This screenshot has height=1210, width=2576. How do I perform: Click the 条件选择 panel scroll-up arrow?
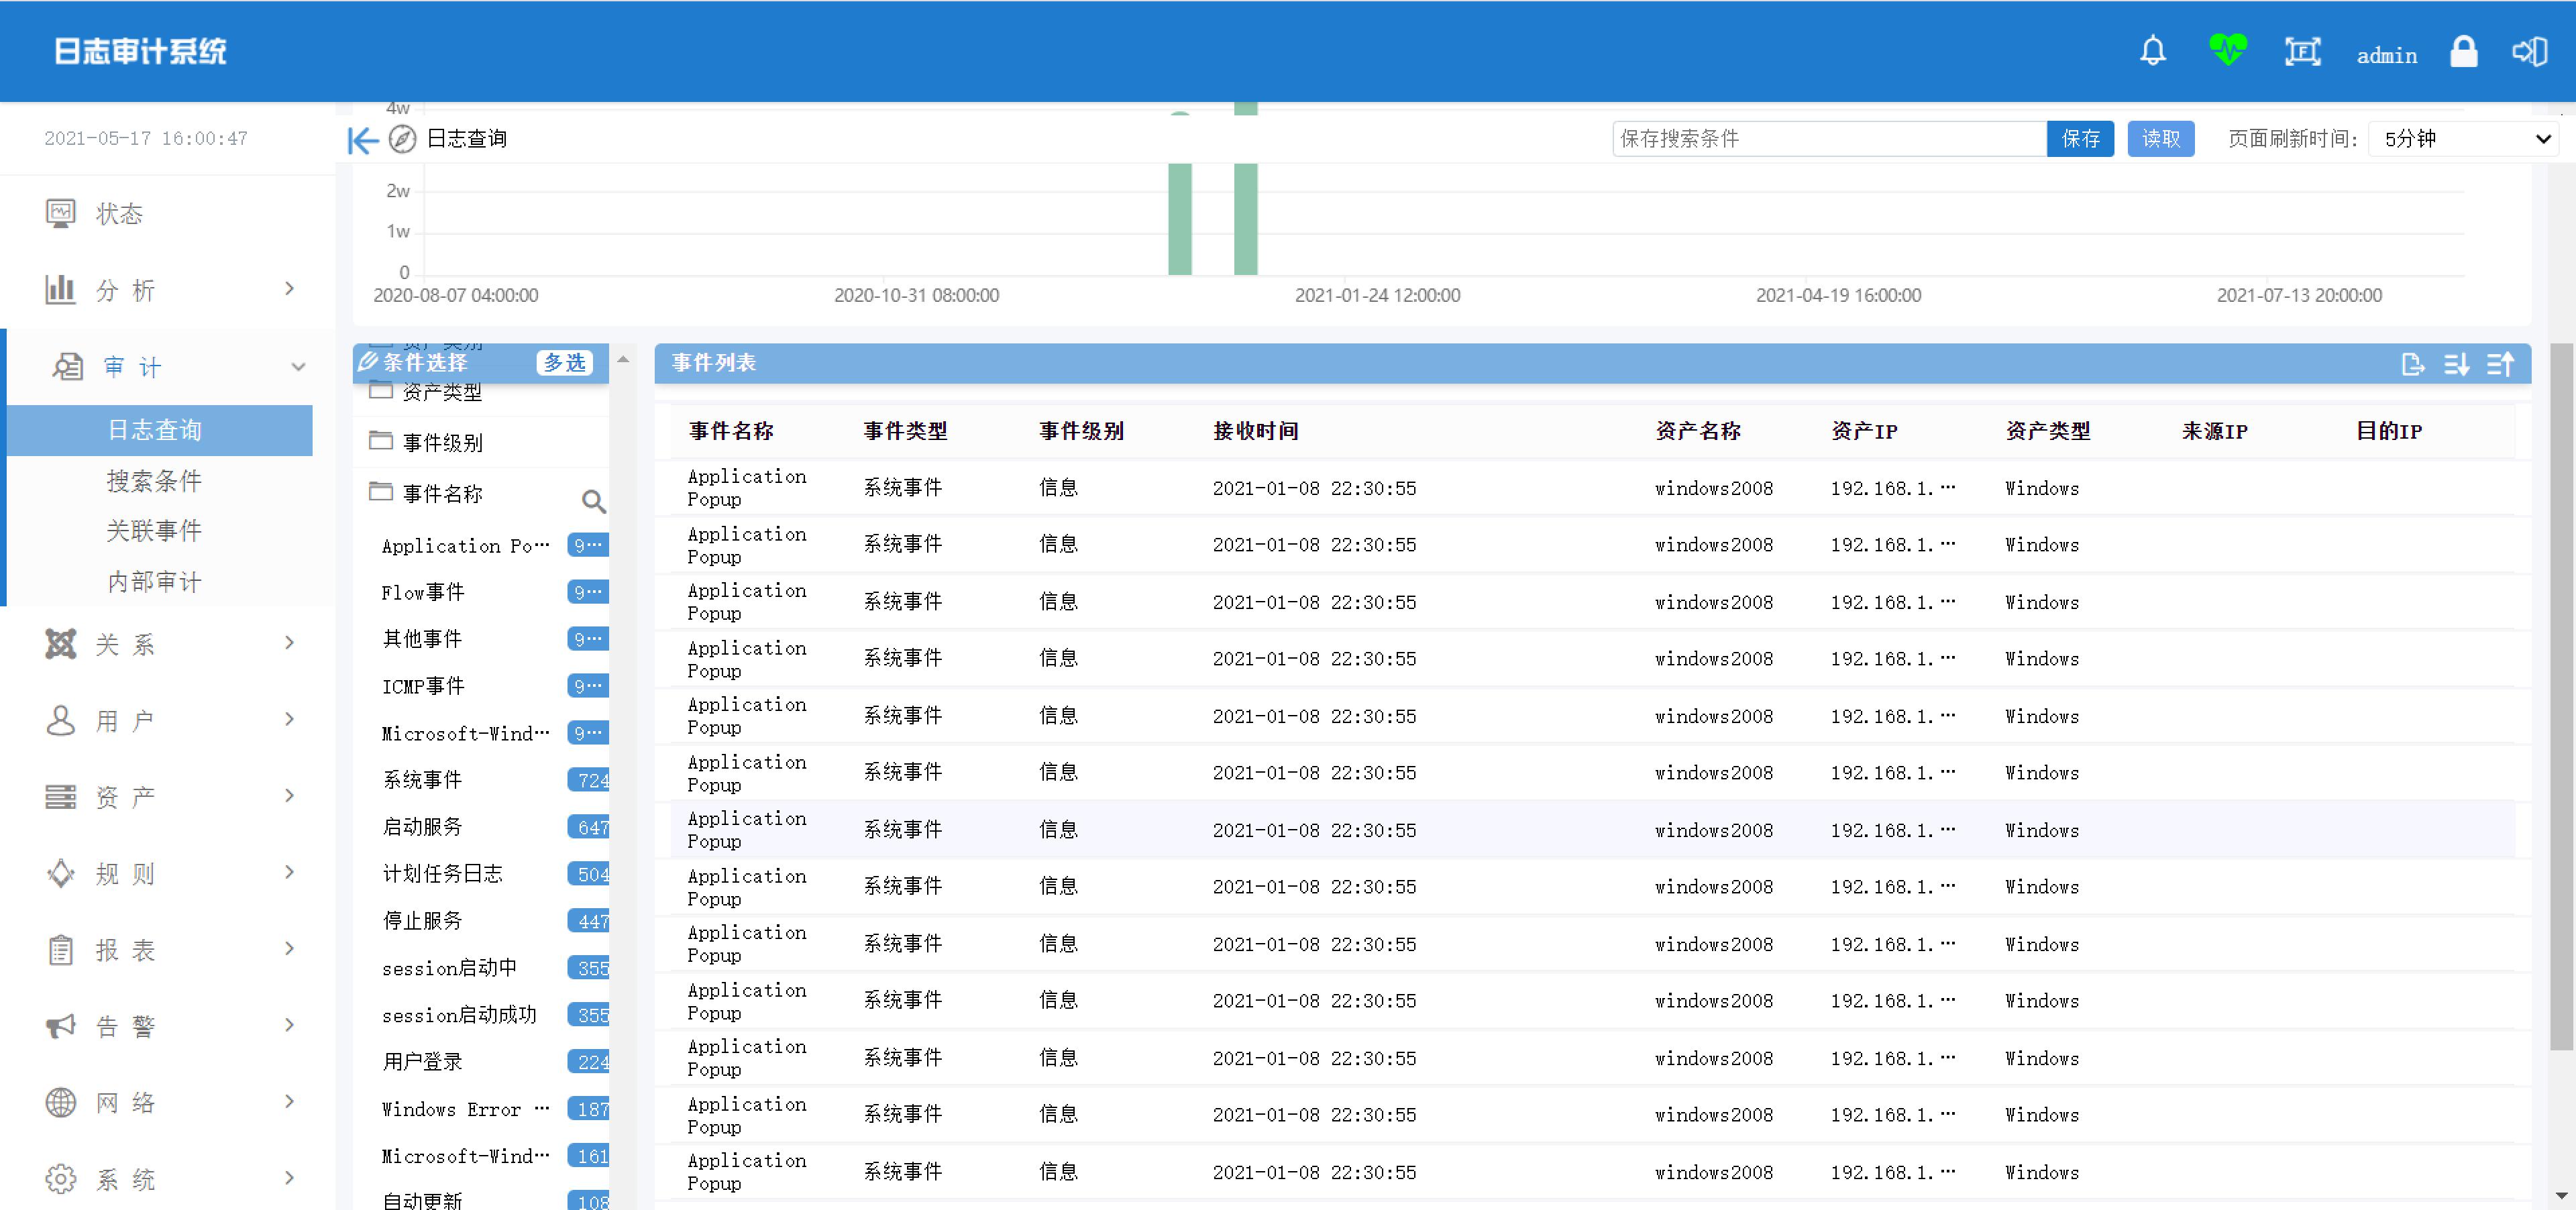pyautogui.click(x=623, y=359)
